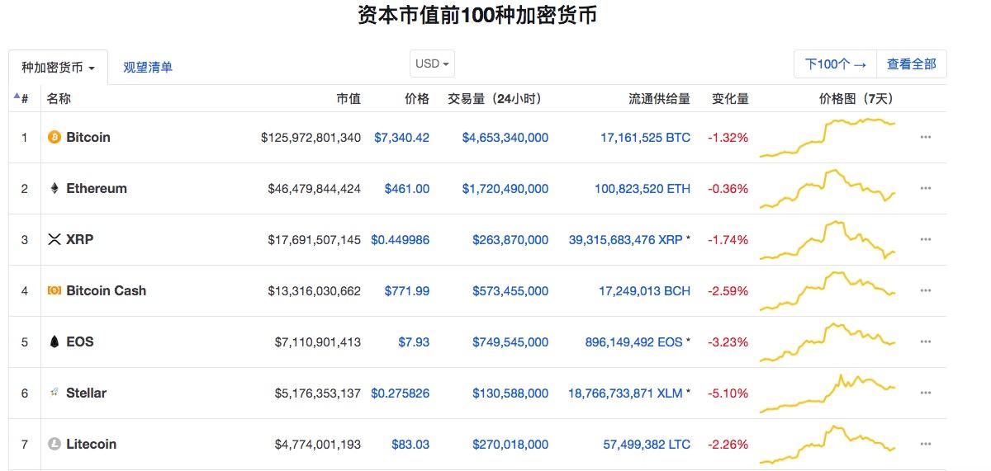991x471 pixels.
Task: Open the three-dot menu for Bitcoin row
Action: coord(925,138)
